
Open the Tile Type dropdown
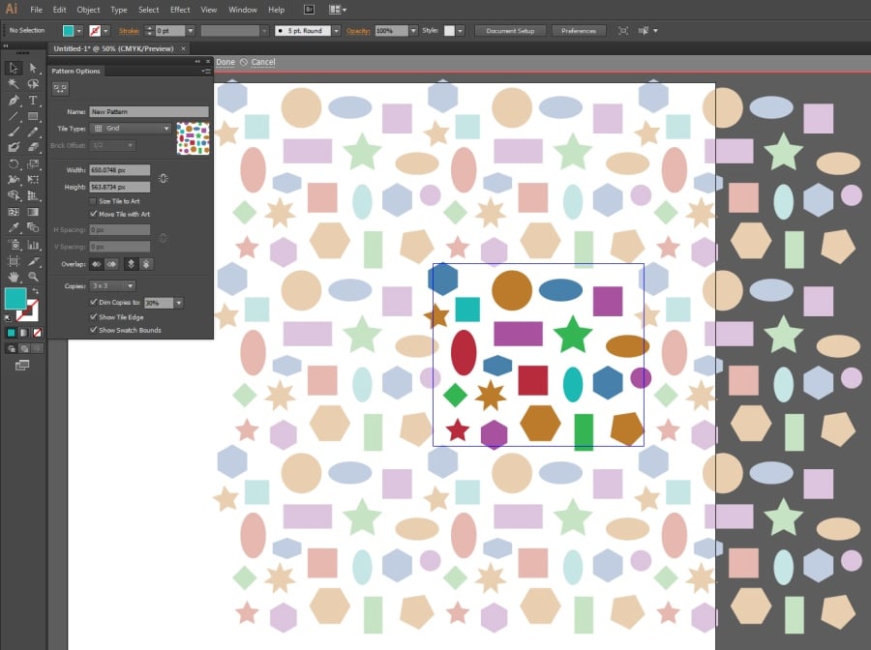pyautogui.click(x=131, y=129)
